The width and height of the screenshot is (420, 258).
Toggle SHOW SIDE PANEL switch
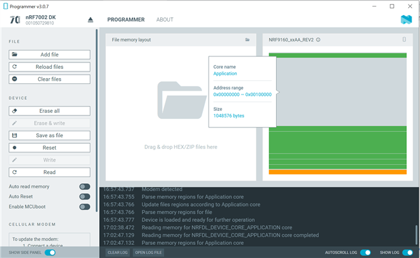tap(50, 252)
